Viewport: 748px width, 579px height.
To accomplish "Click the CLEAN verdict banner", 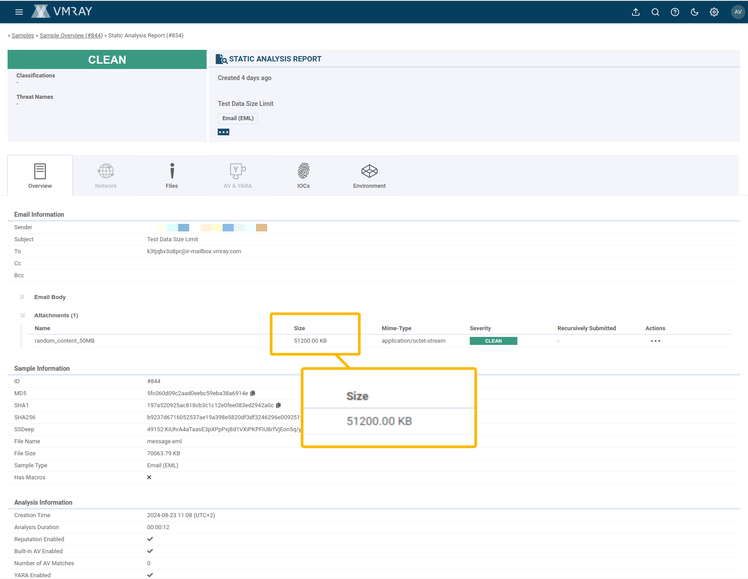I will (107, 60).
